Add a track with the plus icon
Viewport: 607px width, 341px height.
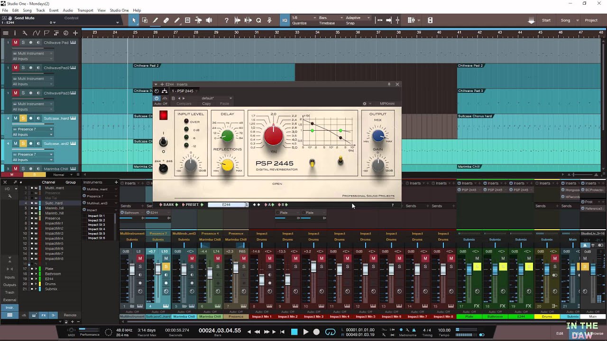coord(75,33)
